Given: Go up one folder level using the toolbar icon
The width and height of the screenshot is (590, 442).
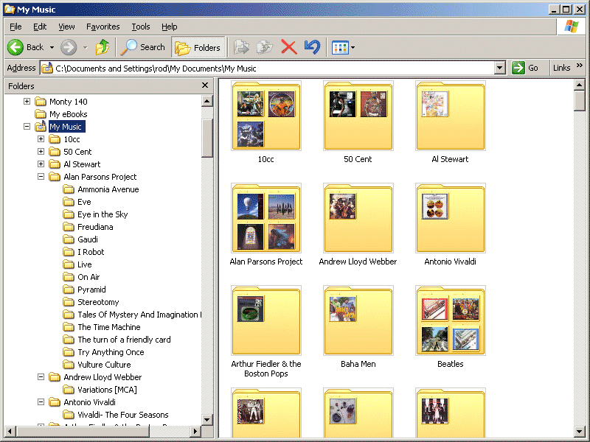Looking at the screenshot, I should coord(103,47).
